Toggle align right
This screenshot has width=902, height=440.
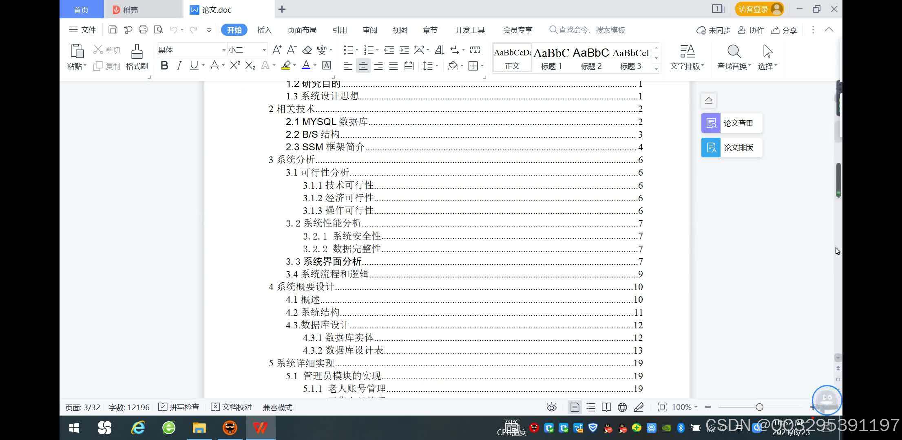(378, 66)
